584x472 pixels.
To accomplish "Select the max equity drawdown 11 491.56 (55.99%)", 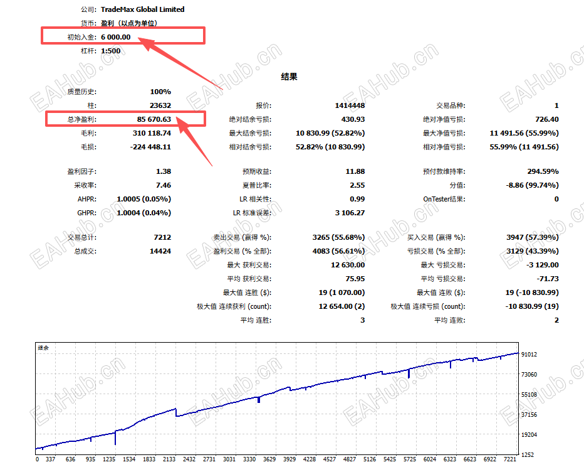I will click(524, 133).
